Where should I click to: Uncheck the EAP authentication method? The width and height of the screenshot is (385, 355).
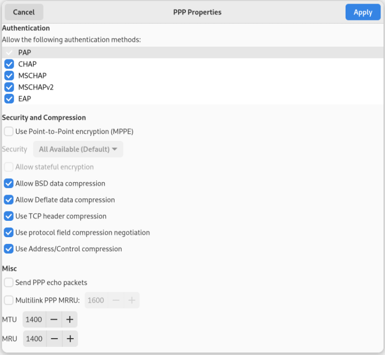[x=9, y=99]
